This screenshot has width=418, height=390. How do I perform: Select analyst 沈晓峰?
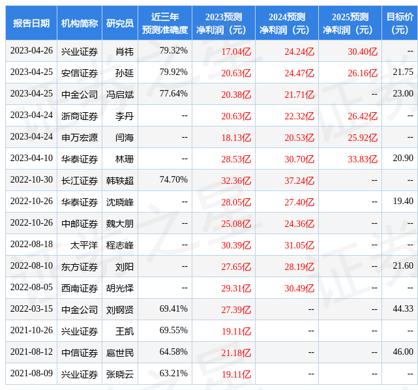click(120, 203)
